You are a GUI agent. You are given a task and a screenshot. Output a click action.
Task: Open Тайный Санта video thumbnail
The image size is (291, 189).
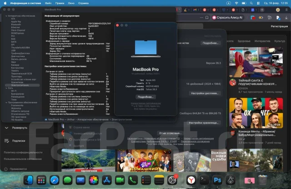[256, 62]
